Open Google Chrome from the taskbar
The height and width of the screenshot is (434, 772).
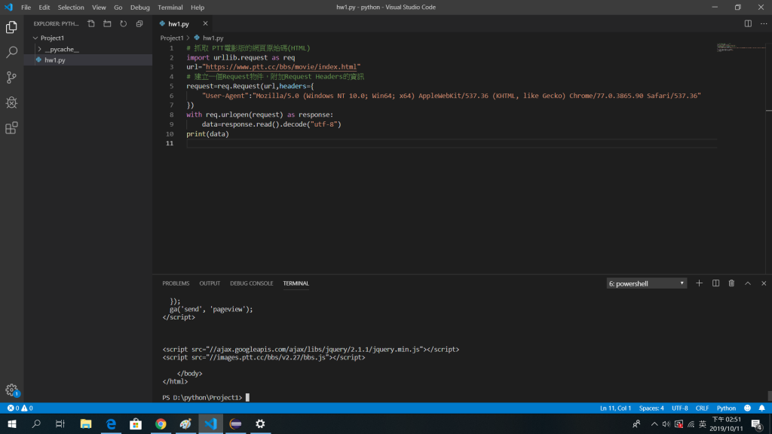[161, 424]
